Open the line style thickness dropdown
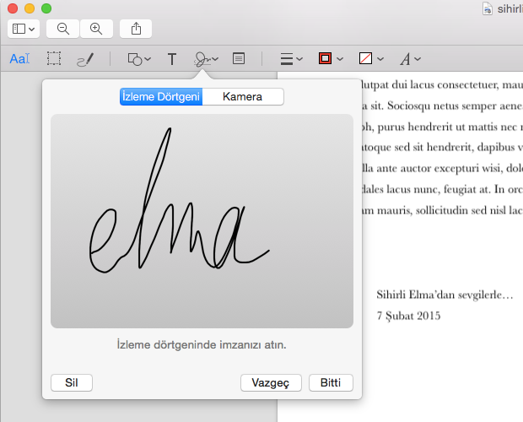The height and width of the screenshot is (422, 523). (291, 59)
